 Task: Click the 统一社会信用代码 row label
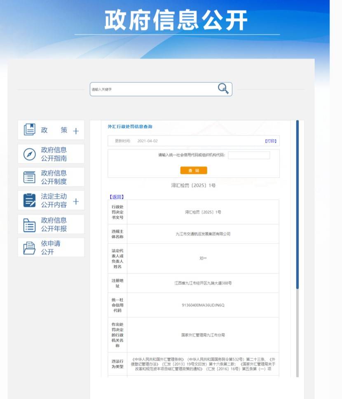point(117,305)
